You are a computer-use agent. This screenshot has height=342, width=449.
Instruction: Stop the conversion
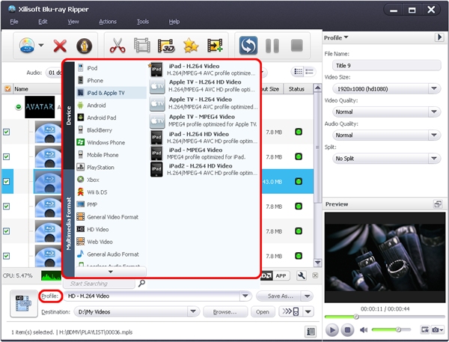tap(296, 46)
